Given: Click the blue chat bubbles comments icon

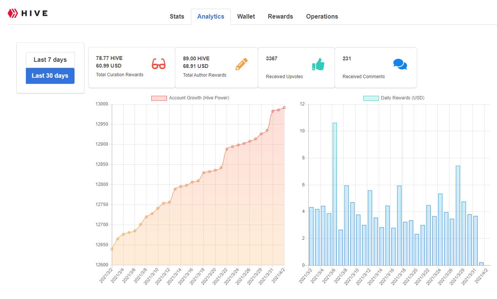Looking at the screenshot, I should click(x=400, y=64).
